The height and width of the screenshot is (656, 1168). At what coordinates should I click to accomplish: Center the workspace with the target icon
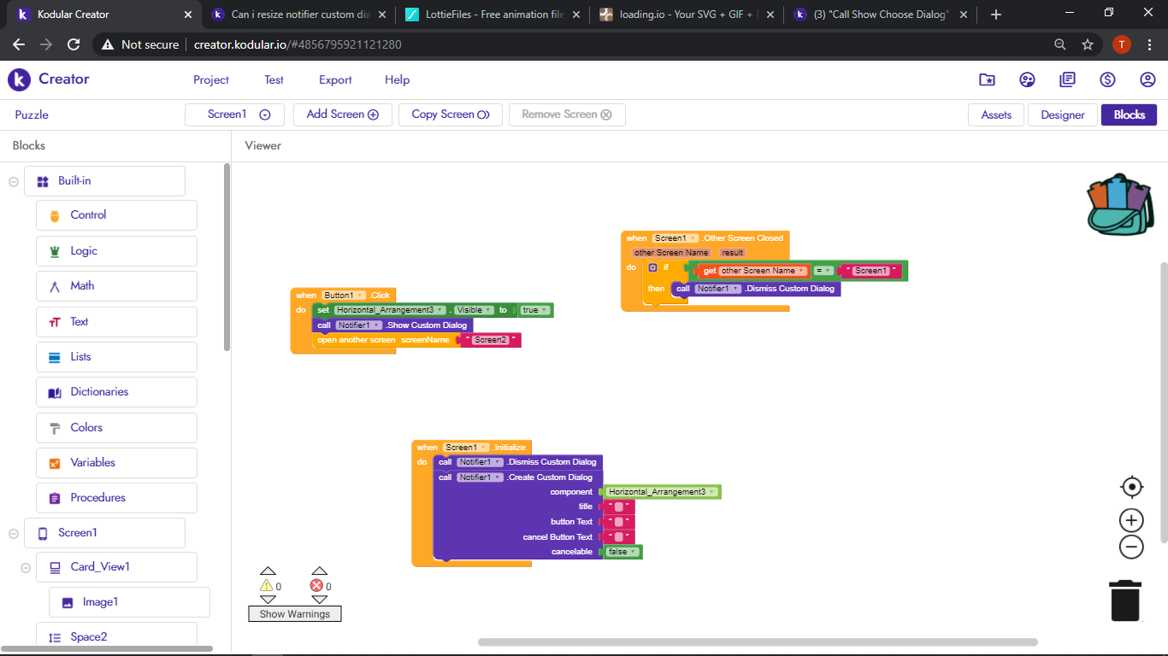point(1131,487)
